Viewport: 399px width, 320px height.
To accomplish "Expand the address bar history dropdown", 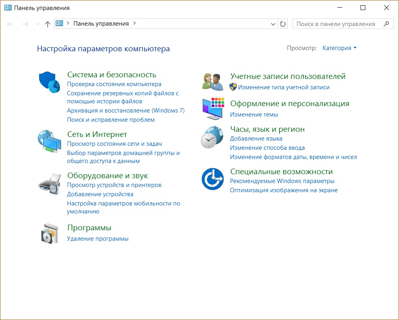I will pos(274,24).
